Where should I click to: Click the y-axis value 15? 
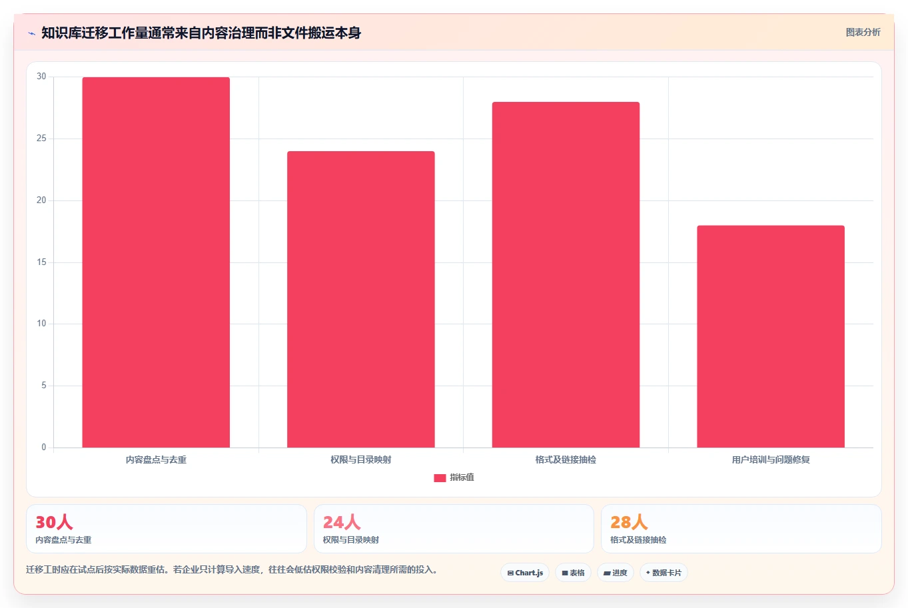[x=42, y=262]
